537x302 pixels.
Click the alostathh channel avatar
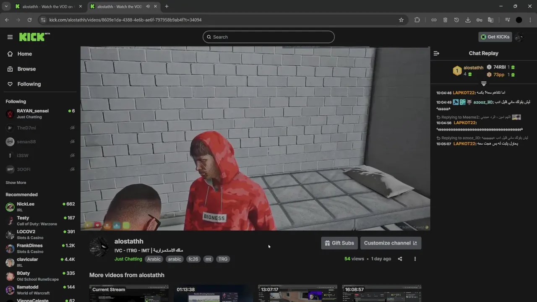click(x=99, y=246)
